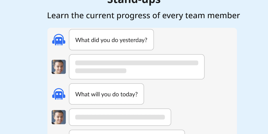Click the gray placeholder line in second reply

point(120,117)
